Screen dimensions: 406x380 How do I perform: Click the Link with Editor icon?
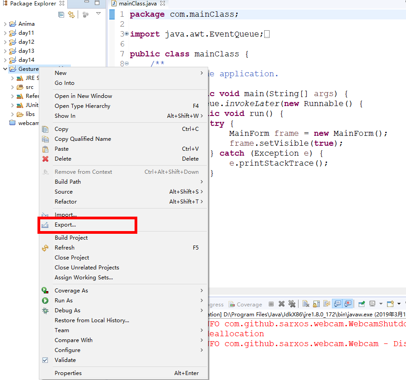click(71, 14)
